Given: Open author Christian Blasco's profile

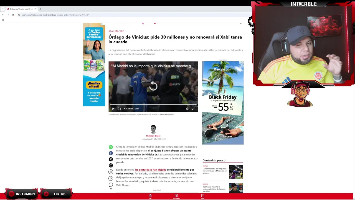Looking at the screenshot, I should click(x=153, y=136).
